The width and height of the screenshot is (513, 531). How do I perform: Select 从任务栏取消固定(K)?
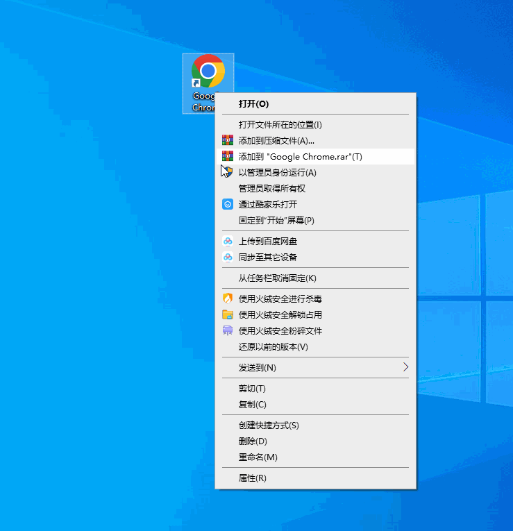277,278
